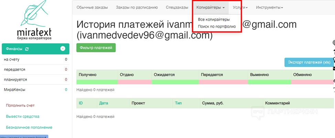Click the Финансы panel title
The height and width of the screenshot is (138, 335).
pyautogui.click(x=14, y=49)
